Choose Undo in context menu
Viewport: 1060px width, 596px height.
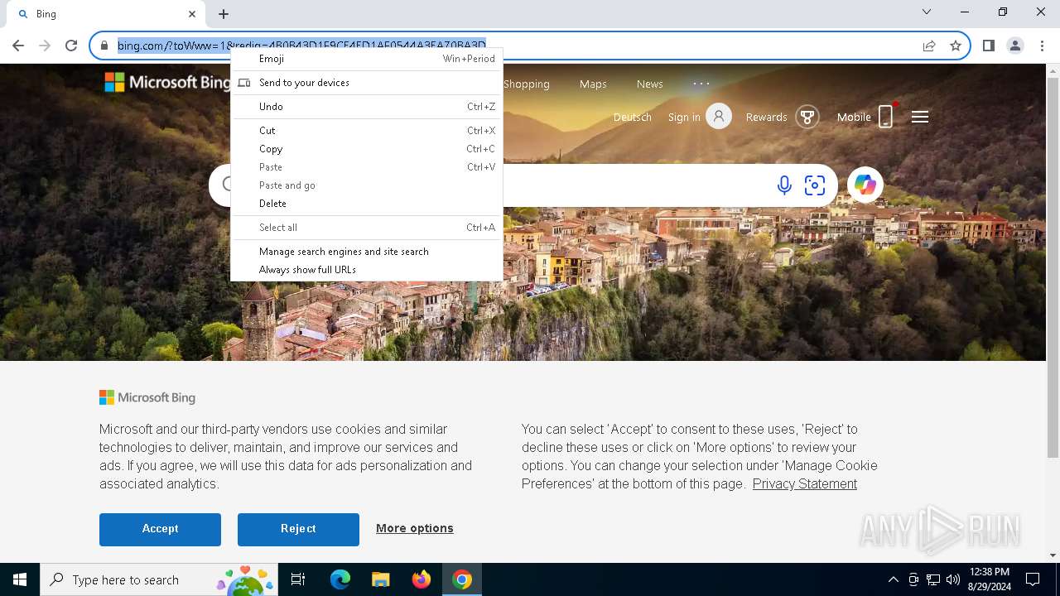click(367, 107)
